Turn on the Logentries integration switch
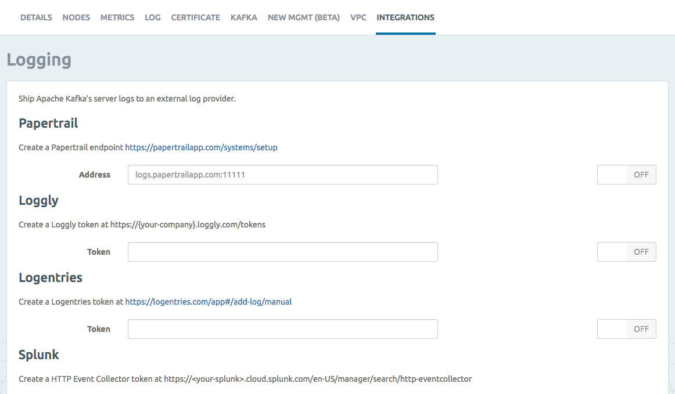 [626, 329]
